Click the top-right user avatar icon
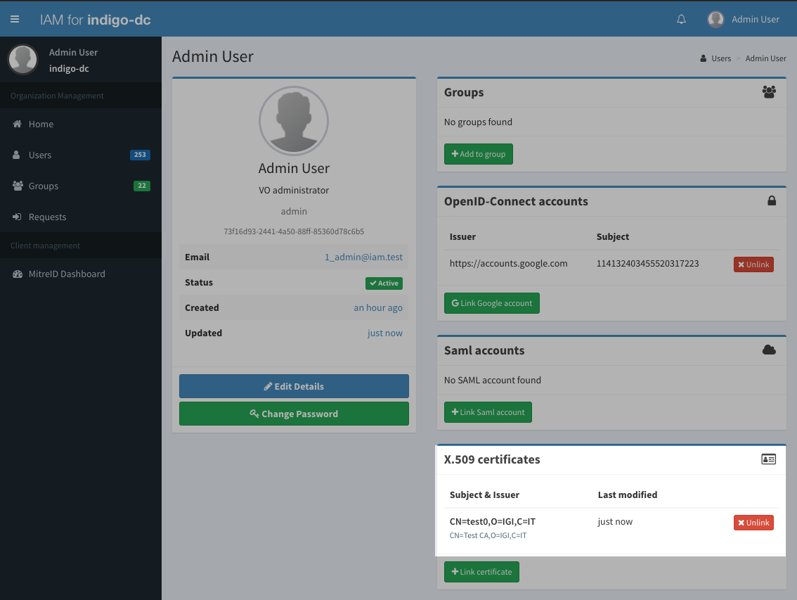 [715, 19]
